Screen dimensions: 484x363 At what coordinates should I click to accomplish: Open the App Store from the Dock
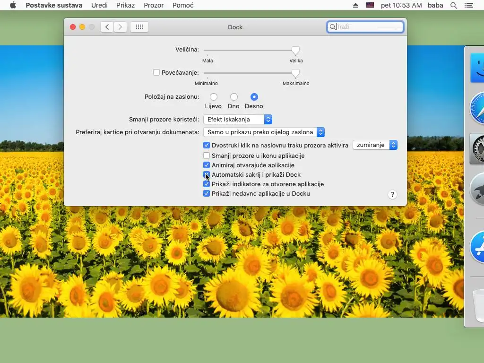click(x=477, y=247)
